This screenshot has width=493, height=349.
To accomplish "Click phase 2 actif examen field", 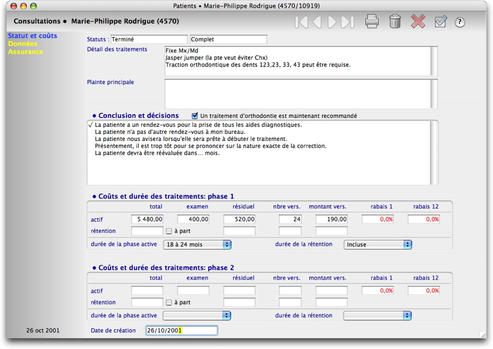I will tap(194, 291).
